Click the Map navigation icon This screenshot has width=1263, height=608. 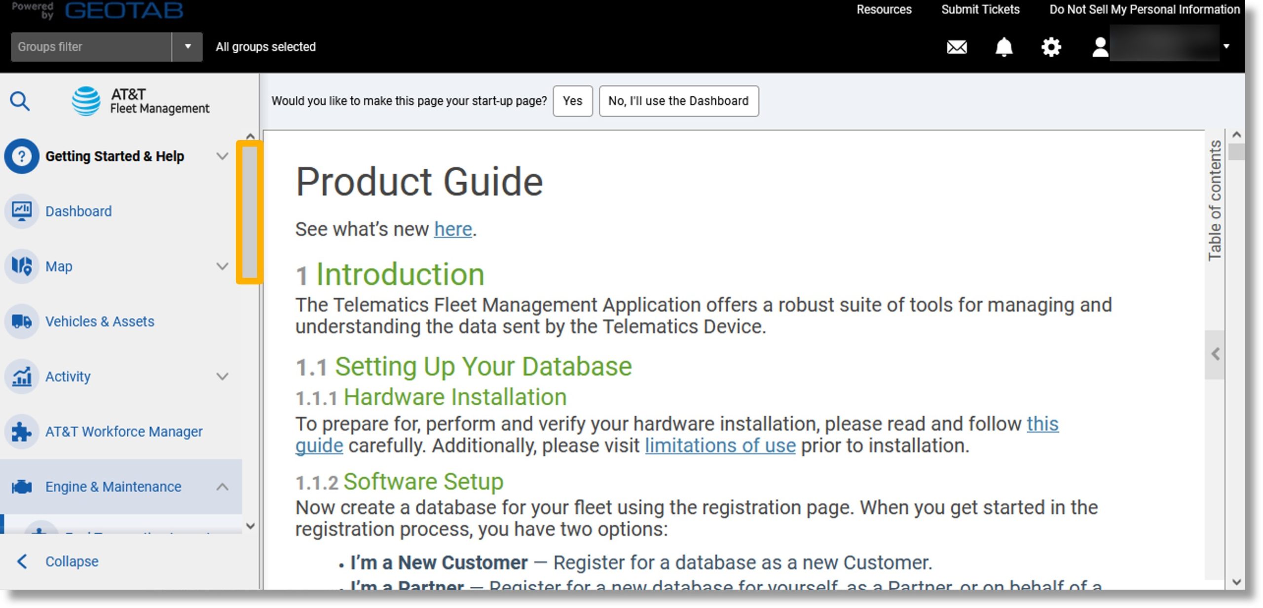tap(21, 266)
